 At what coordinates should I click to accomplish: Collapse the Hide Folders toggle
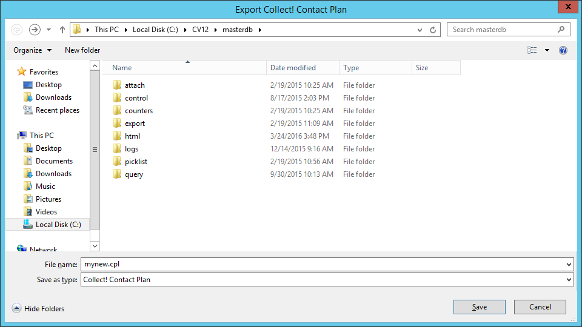point(38,308)
